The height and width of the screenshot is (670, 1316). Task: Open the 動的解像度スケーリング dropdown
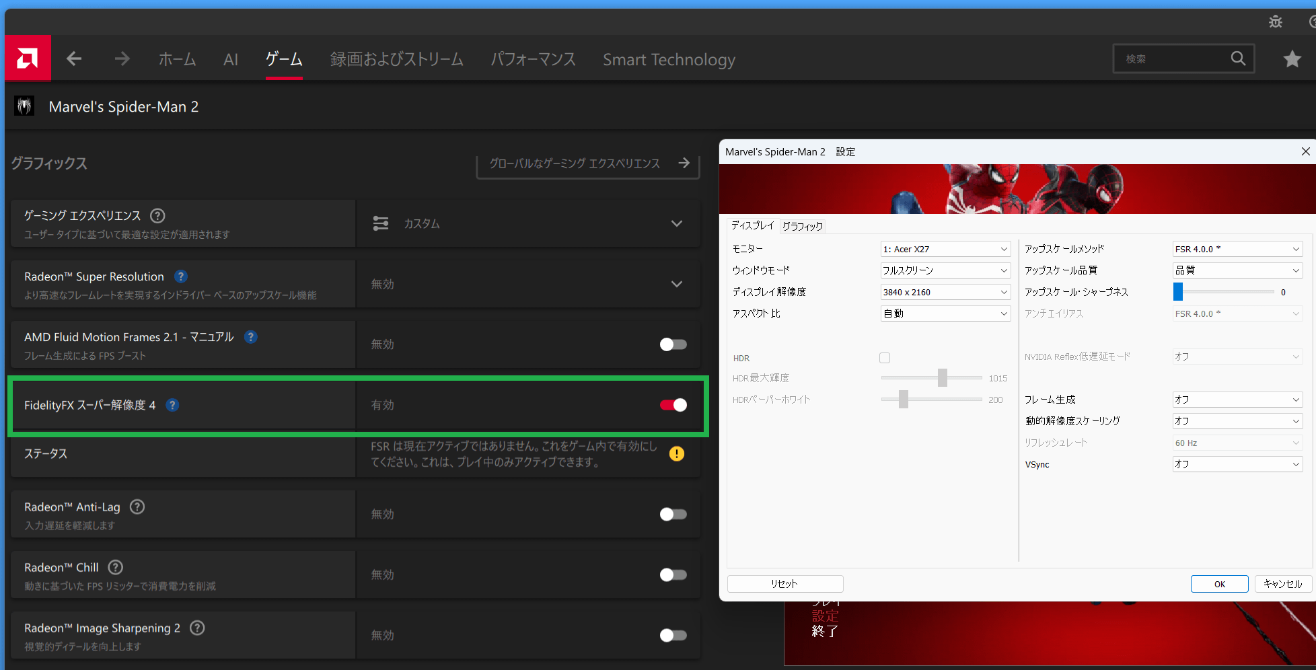tap(1237, 421)
